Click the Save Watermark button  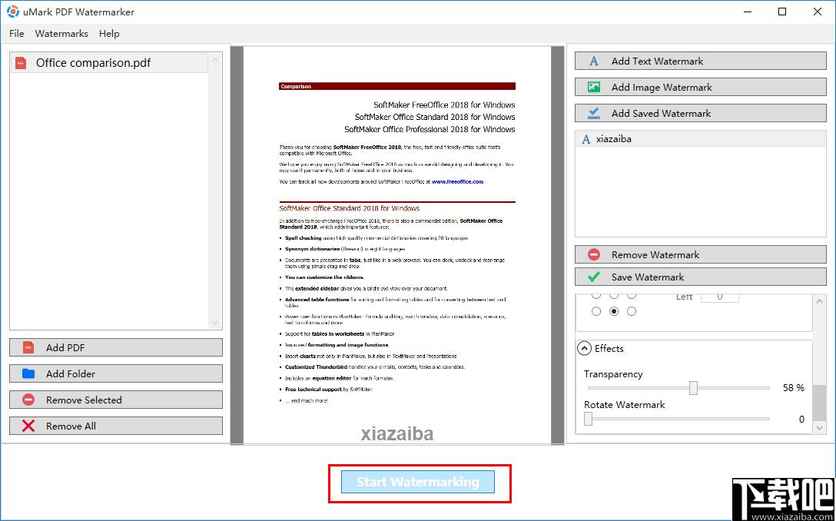click(x=701, y=277)
